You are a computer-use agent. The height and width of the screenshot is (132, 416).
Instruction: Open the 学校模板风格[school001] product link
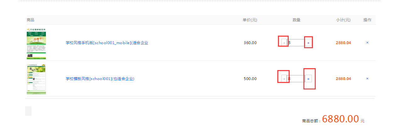click(x=100, y=79)
